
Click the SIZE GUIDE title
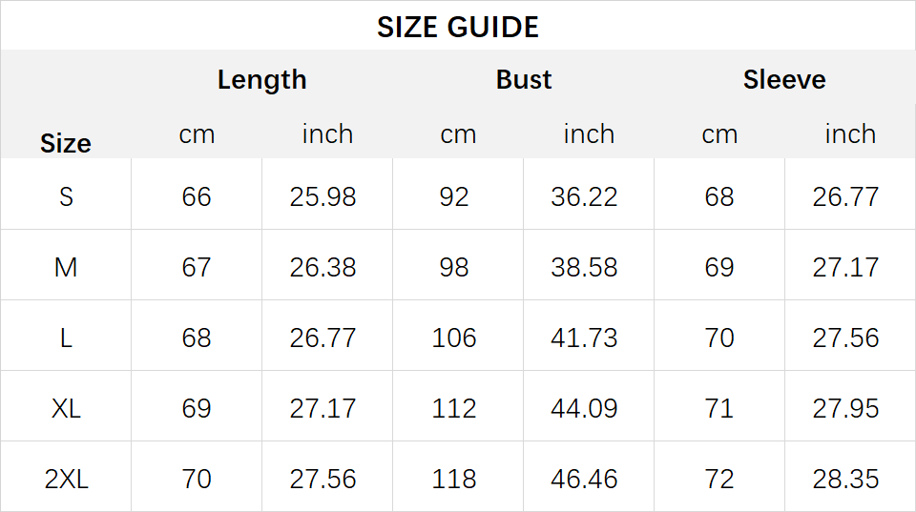pyautogui.click(x=457, y=27)
